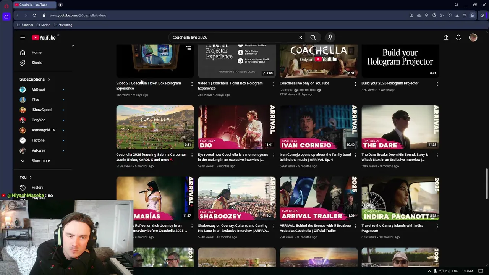Open more options for Indira Paganotto video
The width and height of the screenshot is (489, 275).
437,226
